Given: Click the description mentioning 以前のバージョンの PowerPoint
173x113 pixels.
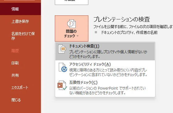Looking at the screenshot, I should pyautogui.click(x=107, y=91).
